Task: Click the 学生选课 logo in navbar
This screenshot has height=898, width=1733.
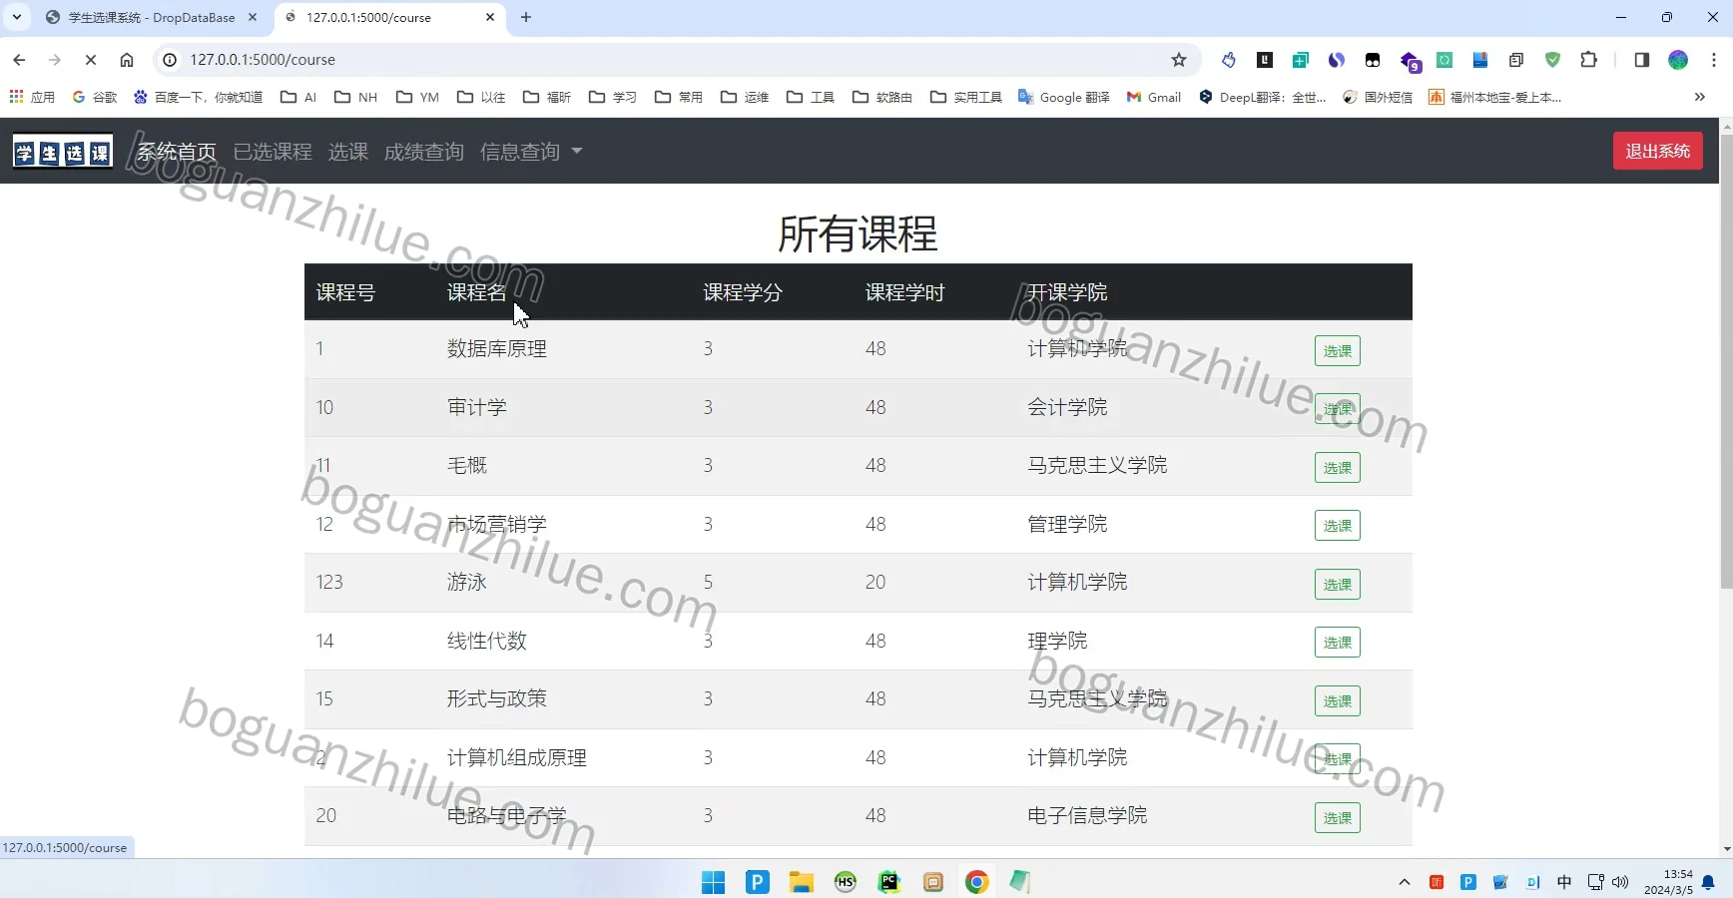Action: (63, 152)
